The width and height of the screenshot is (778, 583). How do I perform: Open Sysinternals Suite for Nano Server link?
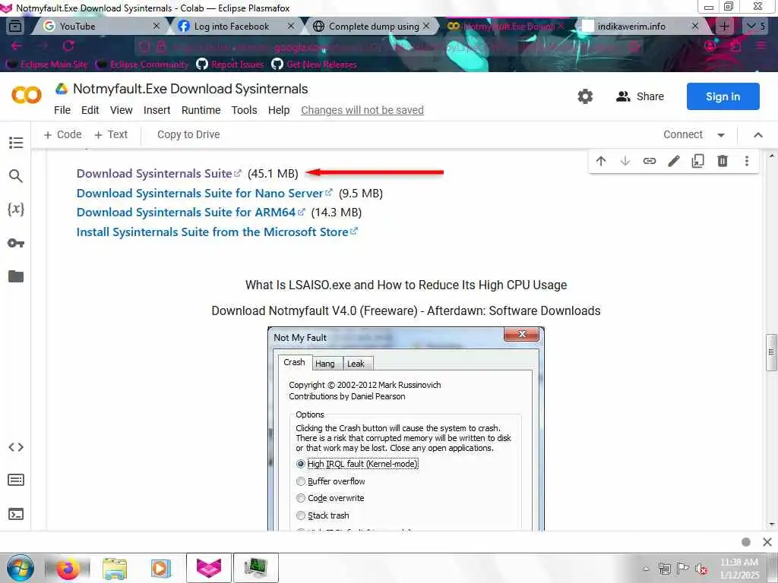[x=204, y=194]
